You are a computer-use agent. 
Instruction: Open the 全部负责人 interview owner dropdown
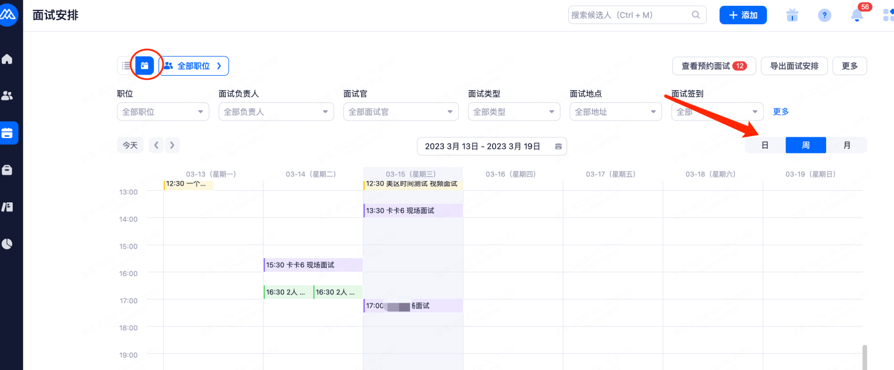[x=276, y=112]
